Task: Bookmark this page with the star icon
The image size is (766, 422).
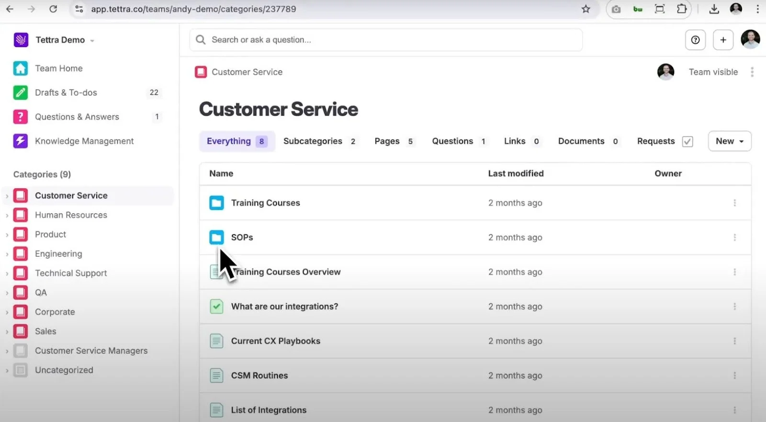Action: 586,9
